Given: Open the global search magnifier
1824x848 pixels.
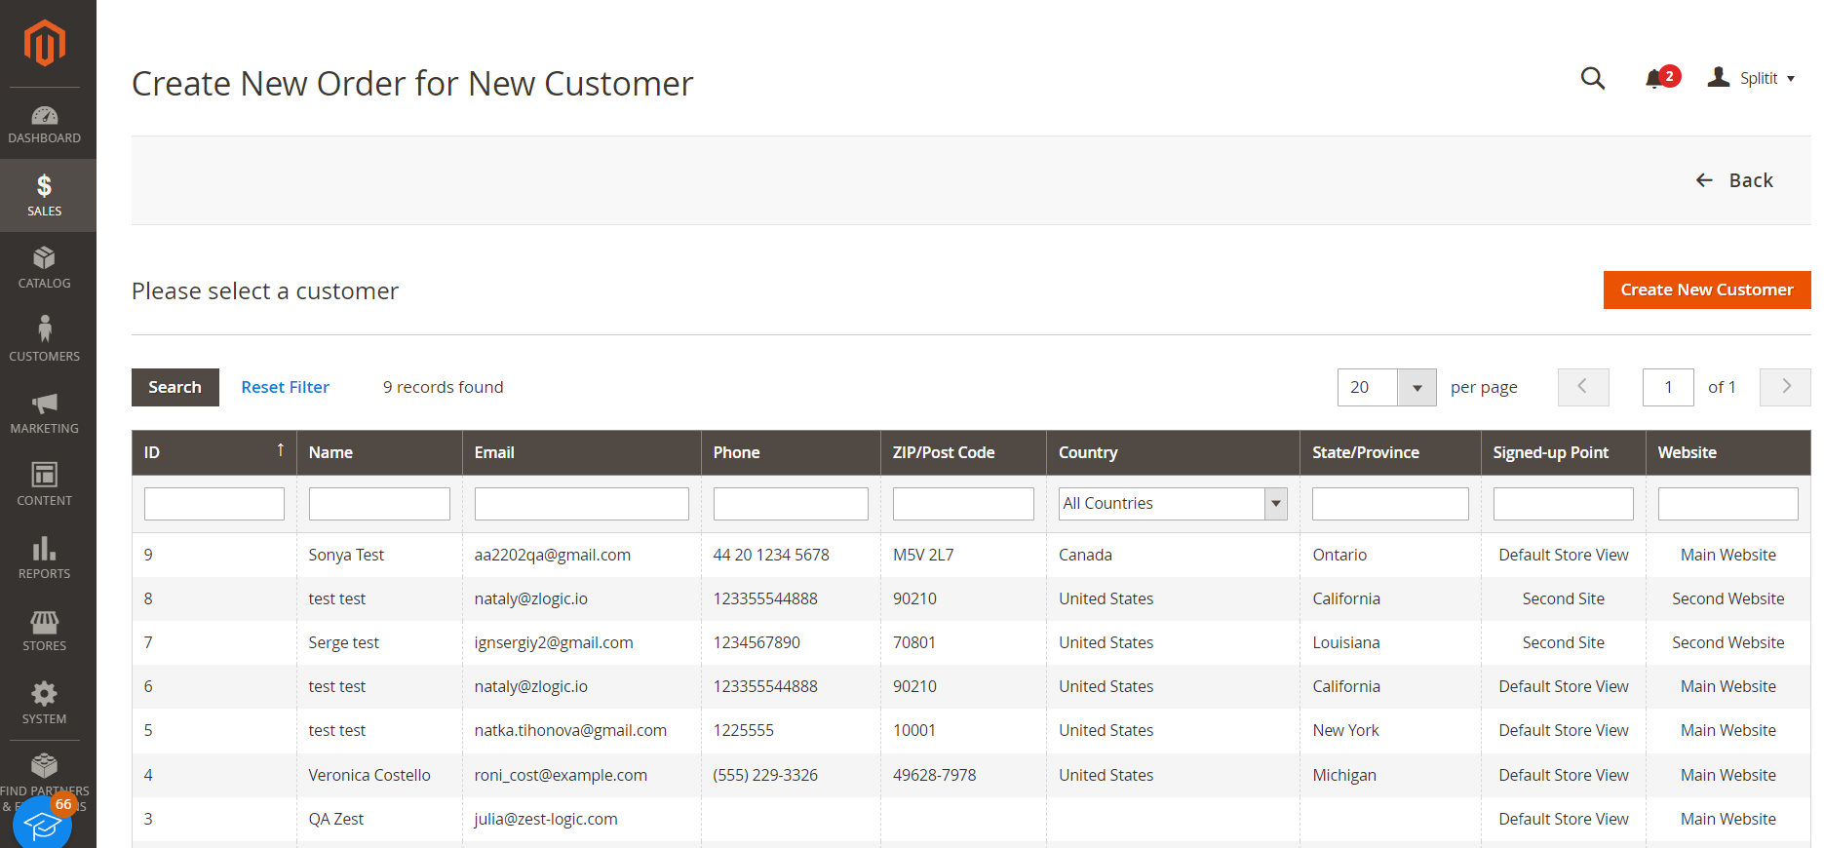Looking at the screenshot, I should point(1593,78).
